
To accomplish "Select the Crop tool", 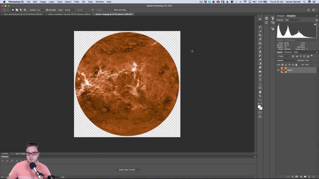I will pyautogui.click(x=260, y=35).
